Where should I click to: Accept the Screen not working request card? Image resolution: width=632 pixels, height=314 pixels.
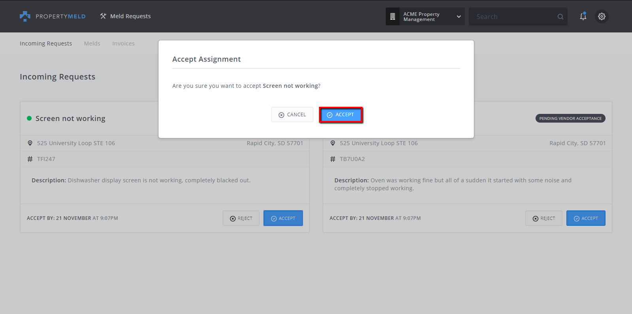click(x=283, y=218)
